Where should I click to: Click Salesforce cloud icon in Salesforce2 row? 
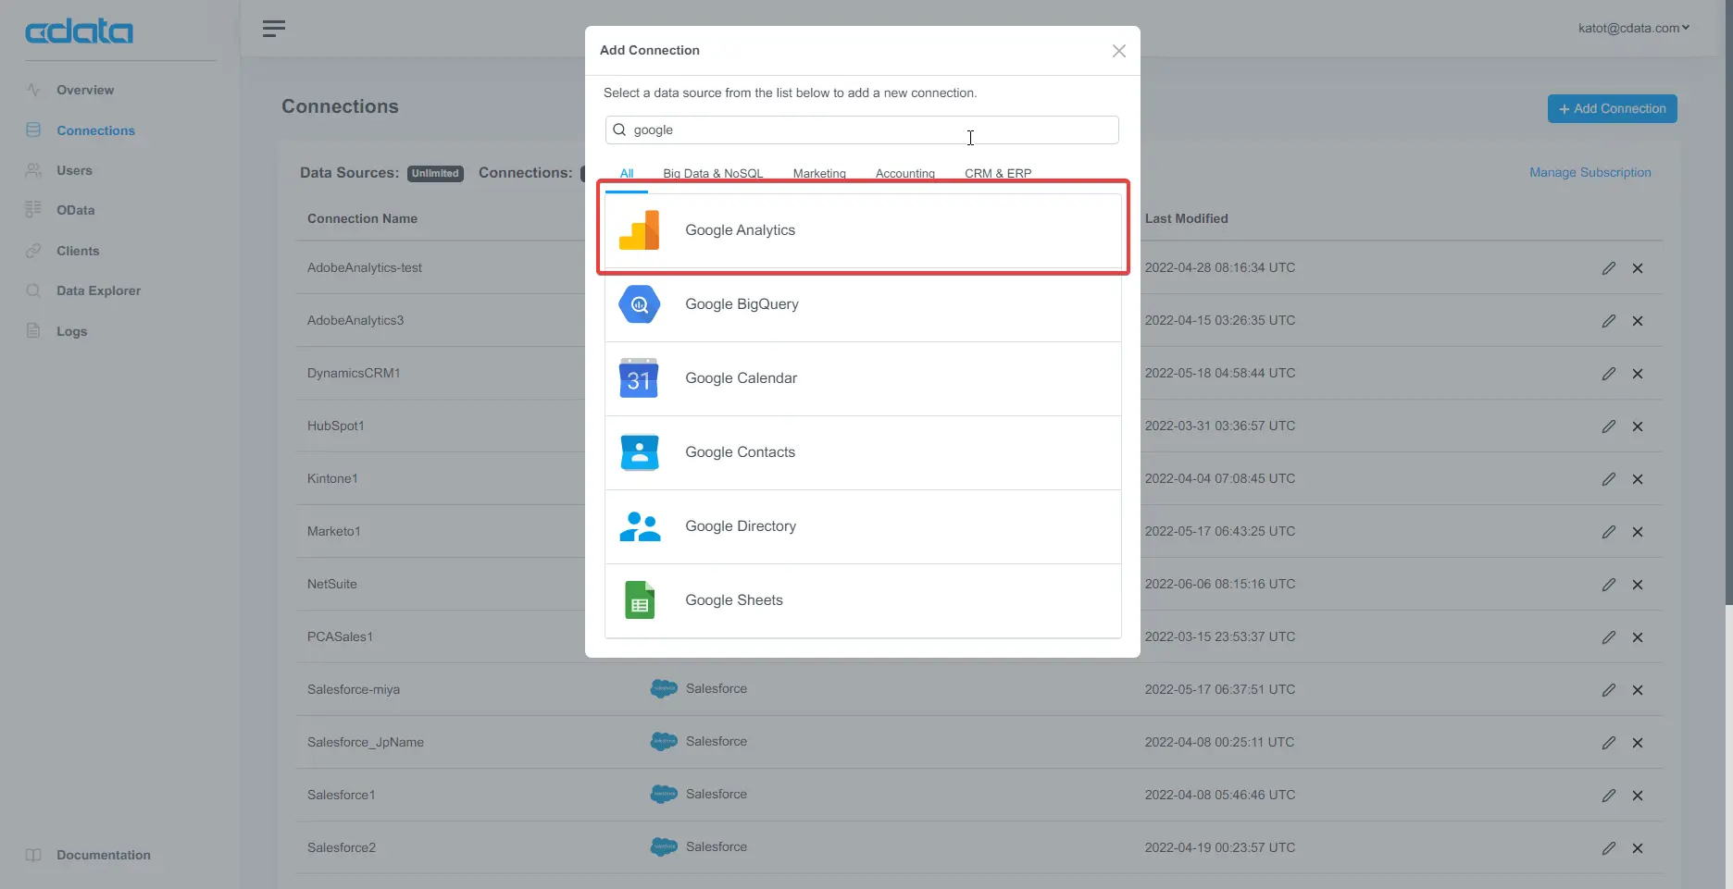pos(664,846)
